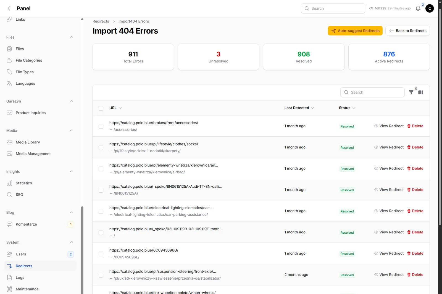This screenshot has height=294, width=442.
Task: Open Languages translate icon
Action: tap(9, 83)
